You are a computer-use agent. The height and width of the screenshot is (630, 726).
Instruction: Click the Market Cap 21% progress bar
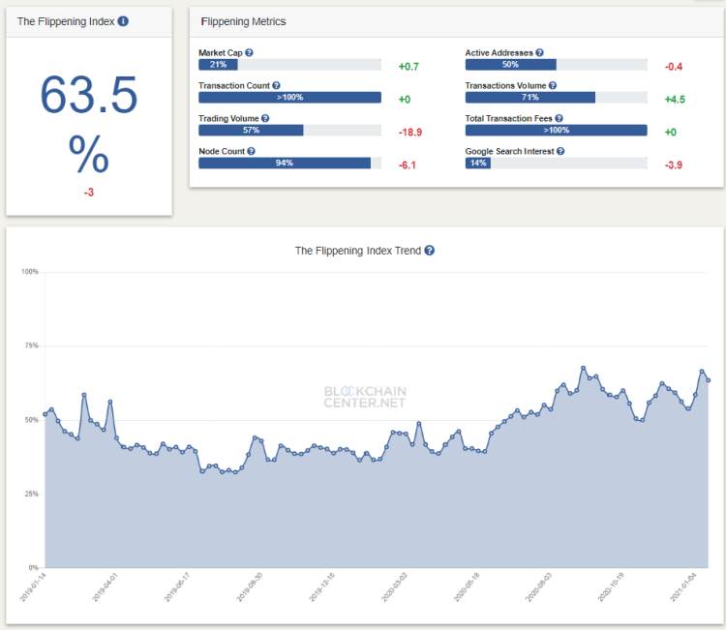point(289,64)
